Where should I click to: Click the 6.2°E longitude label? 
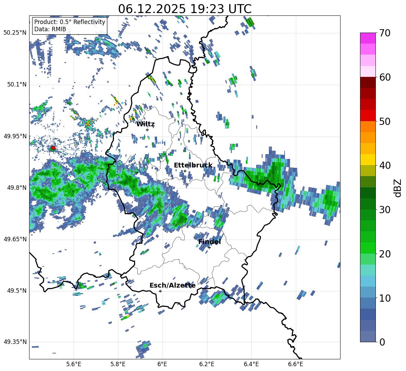(207, 364)
